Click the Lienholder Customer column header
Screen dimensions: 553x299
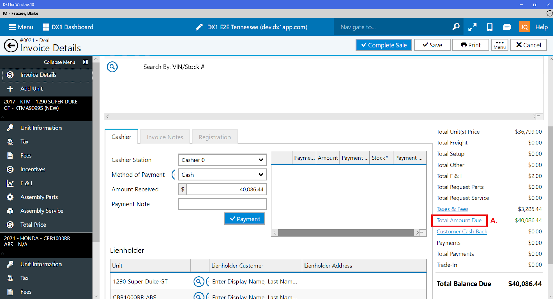tap(256, 266)
